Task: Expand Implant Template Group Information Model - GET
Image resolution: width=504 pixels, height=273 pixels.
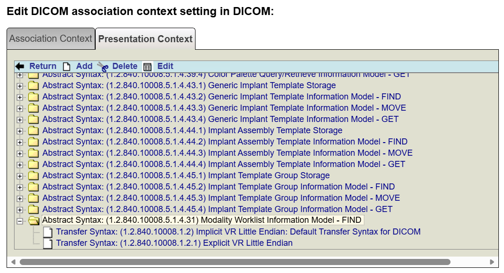Action: click(x=20, y=210)
